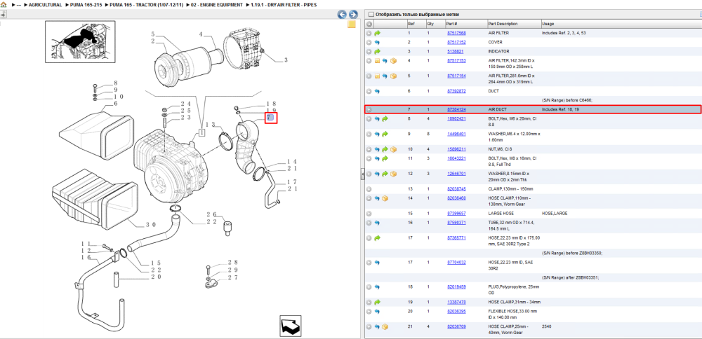The width and height of the screenshot is (702, 339).
Task: Go to previous diagram with left arrow
Action: coord(342,15)
